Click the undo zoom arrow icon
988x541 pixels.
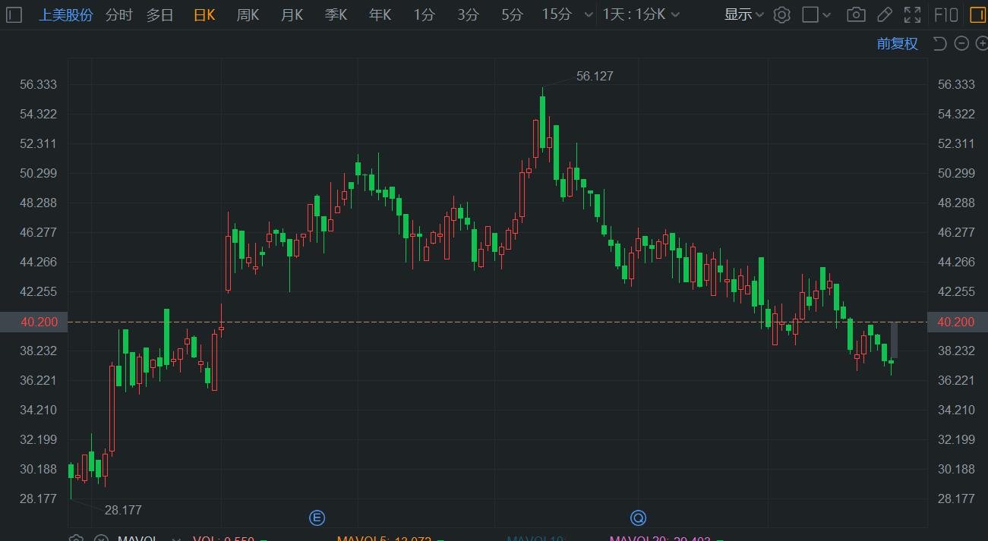point(939,44)
